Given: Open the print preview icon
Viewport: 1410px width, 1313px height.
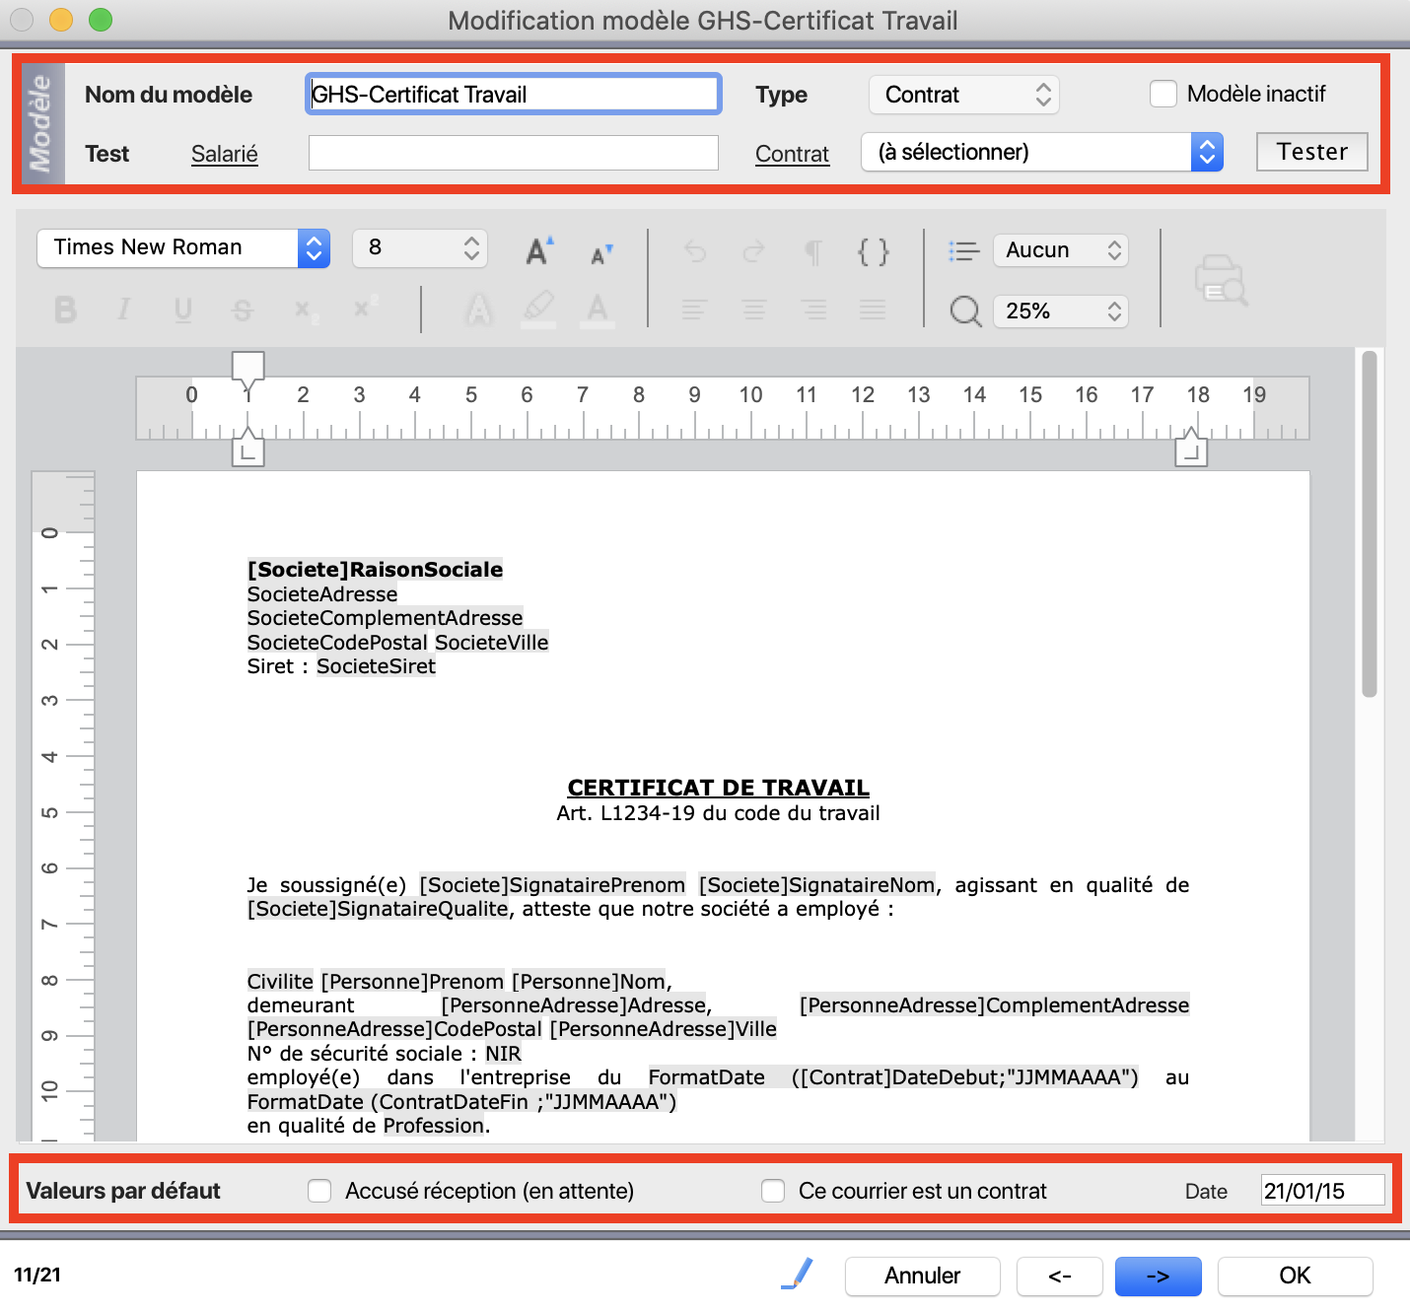Looking at the screenshot, I should pos(1222,280).
